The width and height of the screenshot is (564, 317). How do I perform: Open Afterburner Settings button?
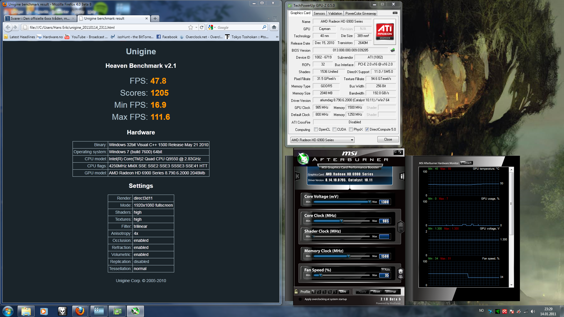click(x=390, y=291)
